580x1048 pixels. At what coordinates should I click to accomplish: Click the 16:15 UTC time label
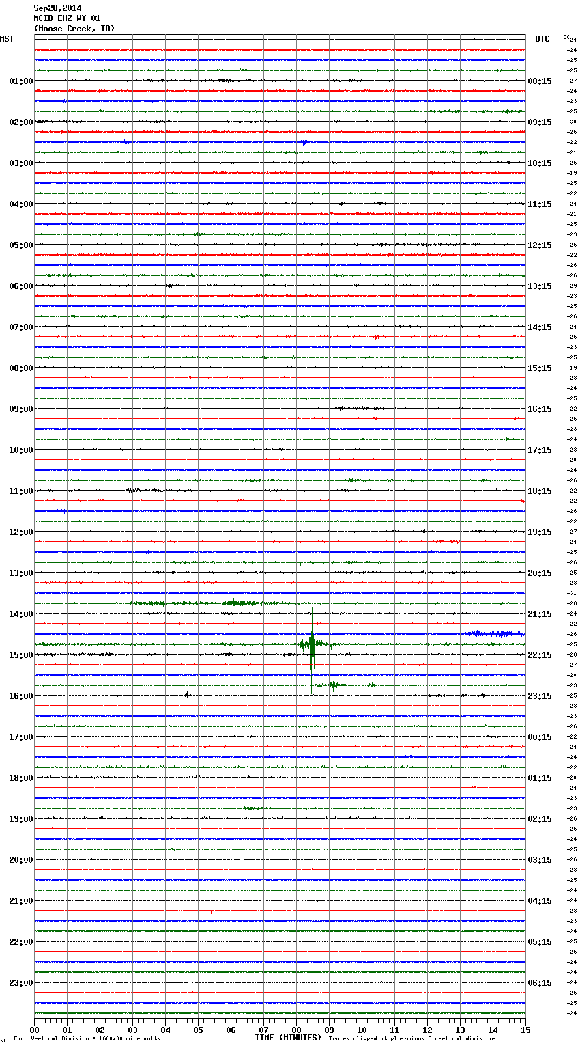click(x=540, y=409)
